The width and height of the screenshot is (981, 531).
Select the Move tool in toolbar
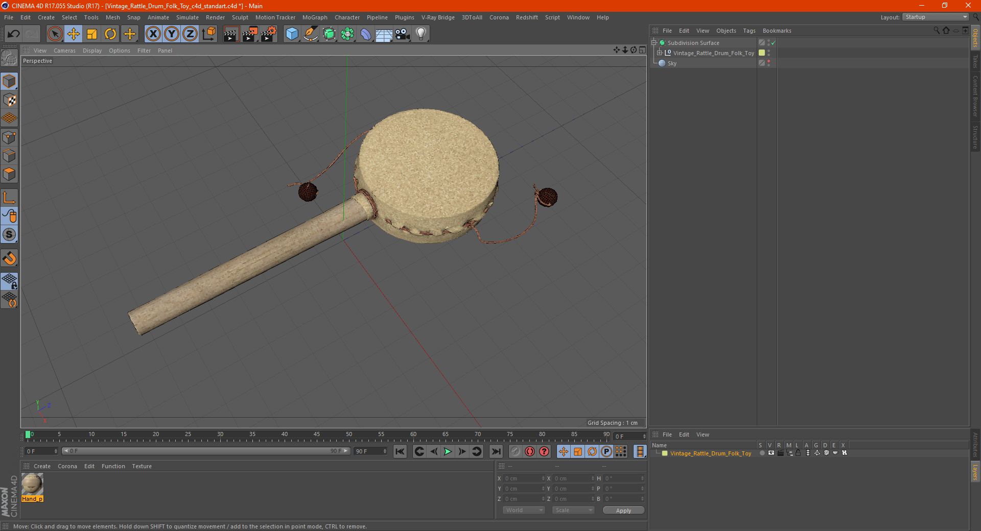click(74, 34)
